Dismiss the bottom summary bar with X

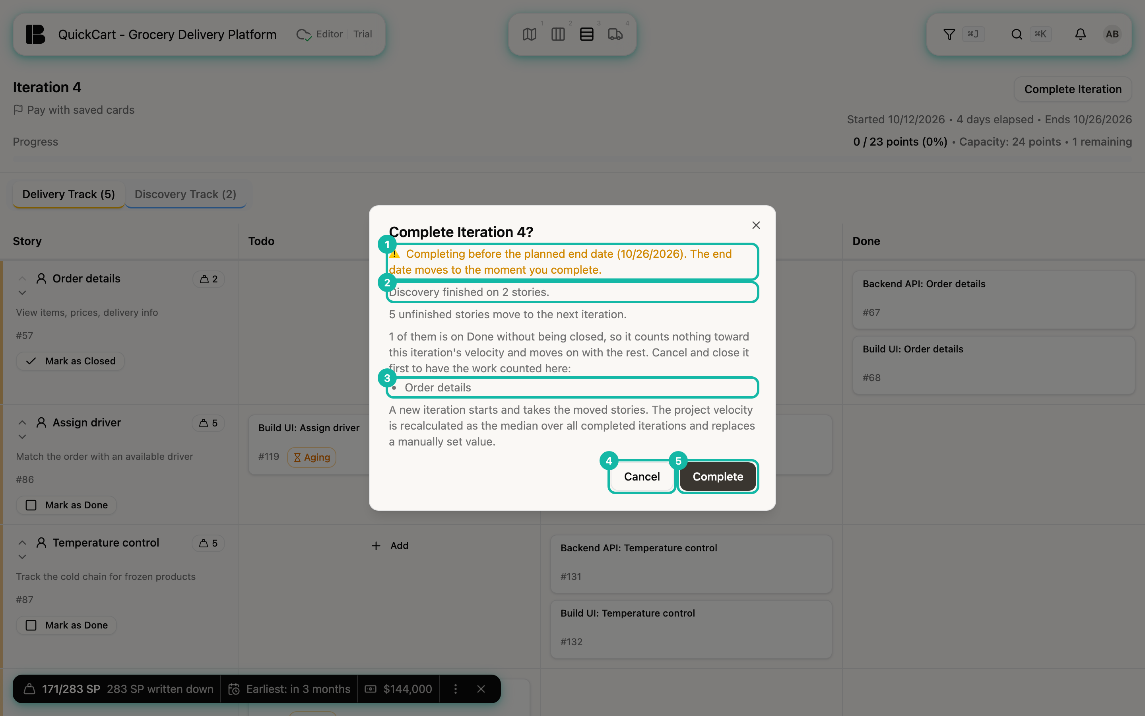(481, 689)
